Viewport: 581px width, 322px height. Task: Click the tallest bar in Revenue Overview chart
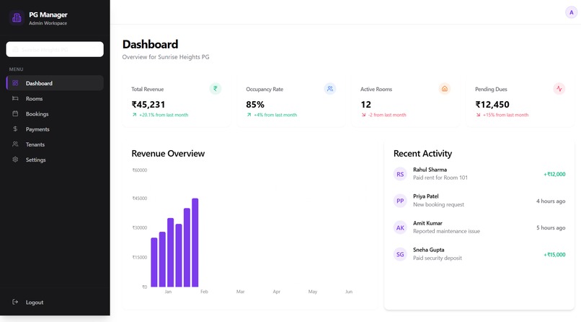pos(195,243)
